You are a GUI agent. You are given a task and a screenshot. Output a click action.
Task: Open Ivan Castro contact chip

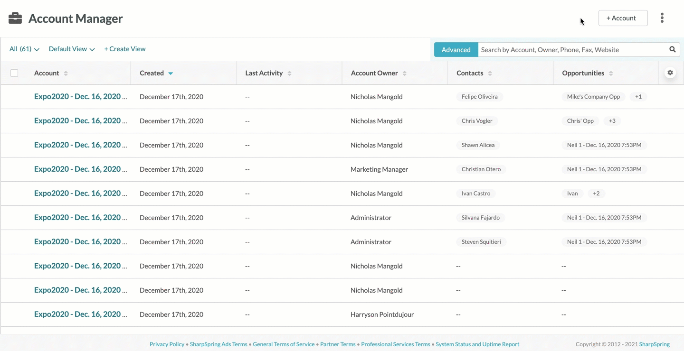[476, 194]
